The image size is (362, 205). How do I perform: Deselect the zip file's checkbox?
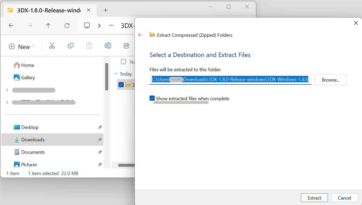121,84
